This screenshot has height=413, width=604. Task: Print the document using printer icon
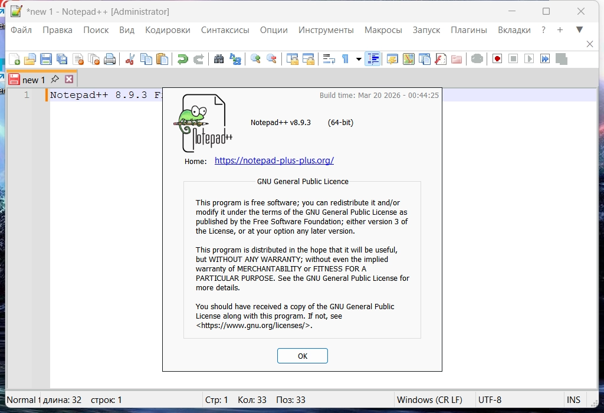click(x=110, y=59)
